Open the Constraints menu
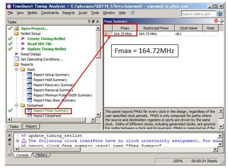The height and width of the screenshot is (168, 228). [50, 13]
